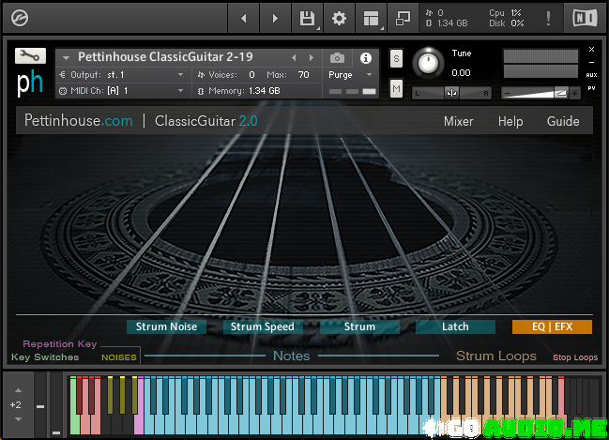609x440 pixels.
Task: Show instrument info icon
Action: tap(366, 57)
